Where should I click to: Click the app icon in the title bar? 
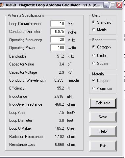[2, 5]
